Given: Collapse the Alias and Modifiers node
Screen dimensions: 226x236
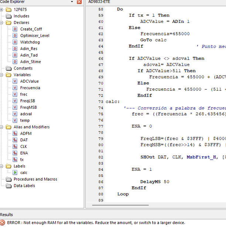Looking at the screenshot, I should [1, 127].
